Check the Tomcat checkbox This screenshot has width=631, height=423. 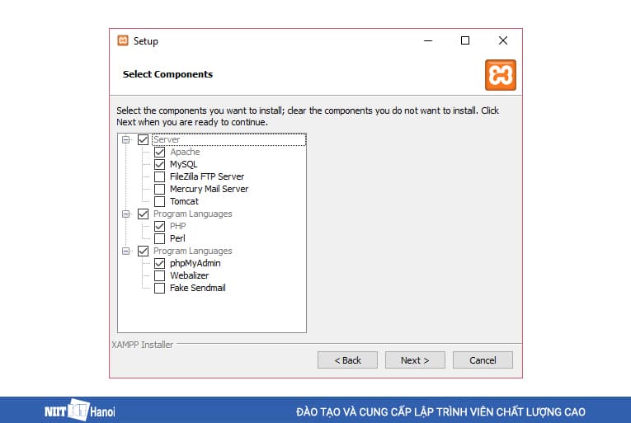point(159,201)
